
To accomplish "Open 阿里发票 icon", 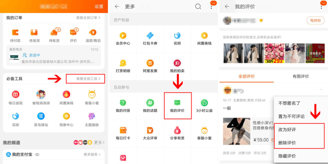I will [150, 63].
